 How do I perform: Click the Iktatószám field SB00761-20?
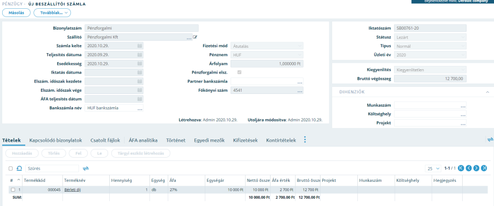(430, 28)
